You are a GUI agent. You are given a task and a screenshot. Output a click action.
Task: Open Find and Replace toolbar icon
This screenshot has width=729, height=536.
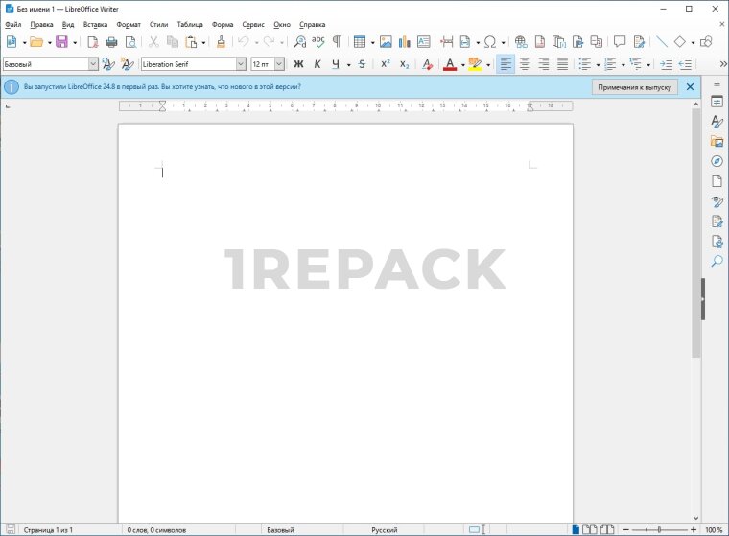point(299,42)
